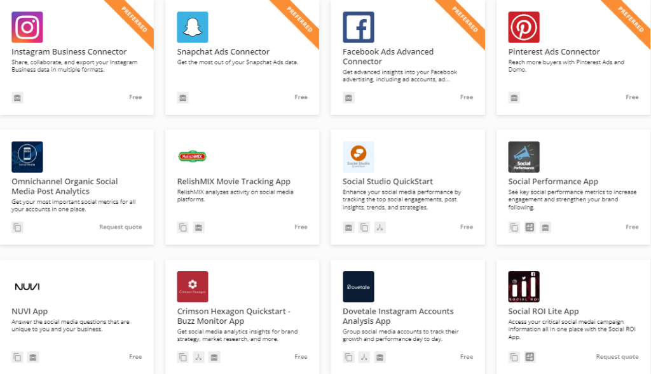Click the RelishMIX logo icon

(x=193, y=156)
